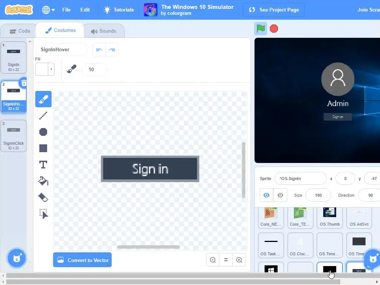Screen dimensions: 380x285
Task: Click the canvas horizontal scrollbar
Action: pyautogui.click(x=148, y=247)
